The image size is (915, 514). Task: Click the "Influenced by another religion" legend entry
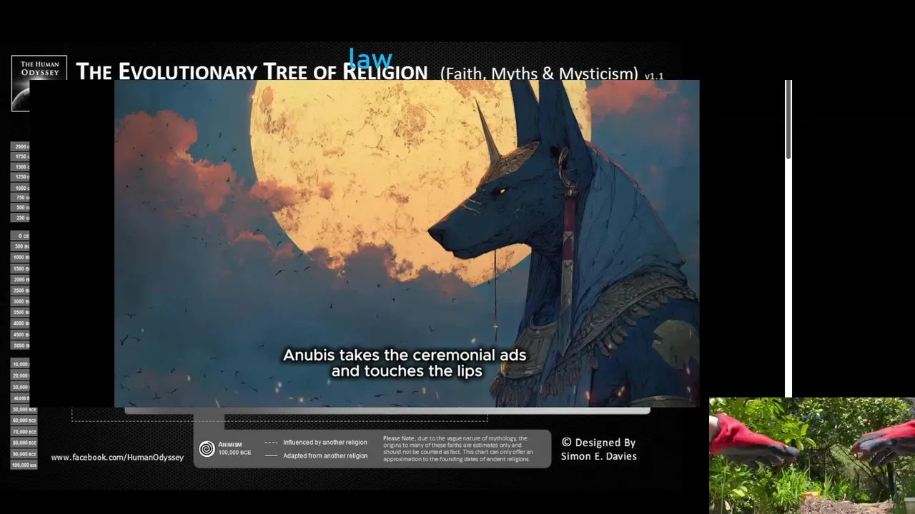point(316,443)
